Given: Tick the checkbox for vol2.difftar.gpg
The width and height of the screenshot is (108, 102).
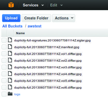Looking at the screenshot, I should click(x=4, y=60).
